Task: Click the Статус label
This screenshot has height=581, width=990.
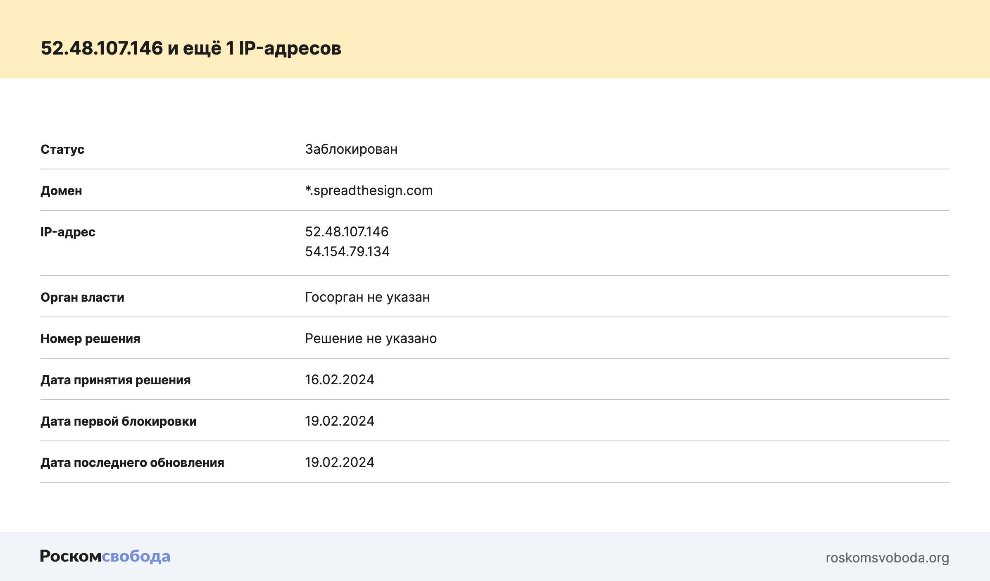Action: 62,149
